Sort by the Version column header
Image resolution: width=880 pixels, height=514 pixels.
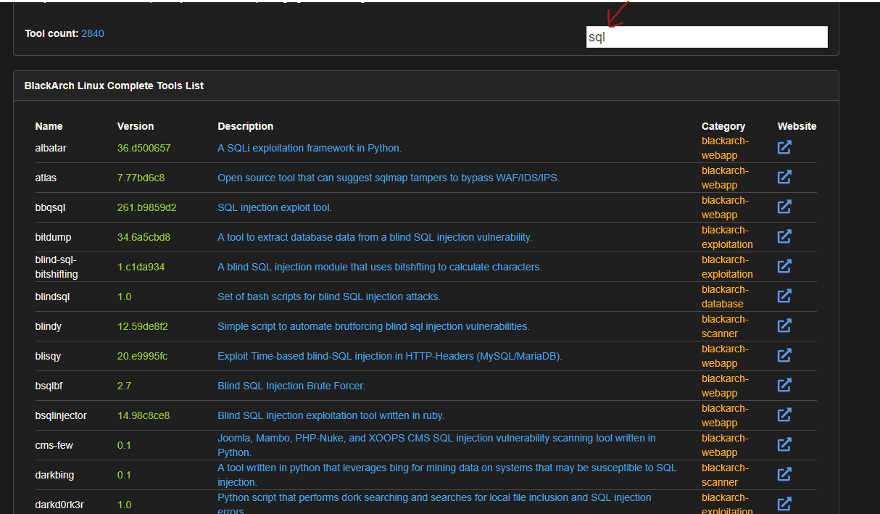point(136,126)
